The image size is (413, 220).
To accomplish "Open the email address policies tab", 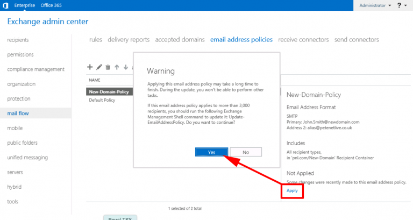I will point(241,39).
